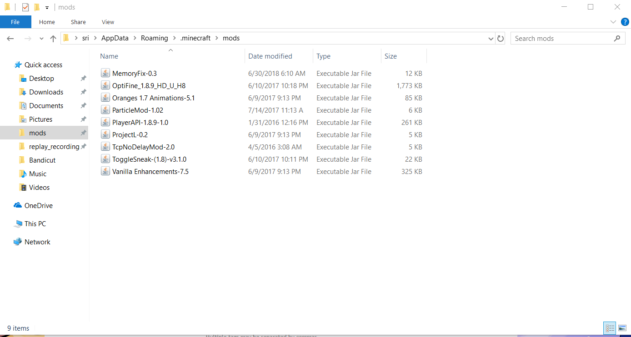The height and width of the screenshot is (337, 631).
Task: Select the 1,773 KB size cell
Action: [x=409, y=85]
